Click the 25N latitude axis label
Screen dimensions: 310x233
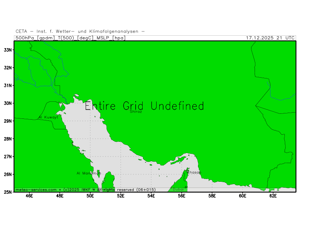[8, 192]
